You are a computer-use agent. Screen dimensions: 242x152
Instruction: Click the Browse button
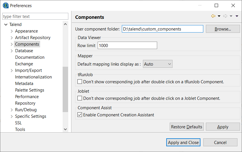coord(223,29)
